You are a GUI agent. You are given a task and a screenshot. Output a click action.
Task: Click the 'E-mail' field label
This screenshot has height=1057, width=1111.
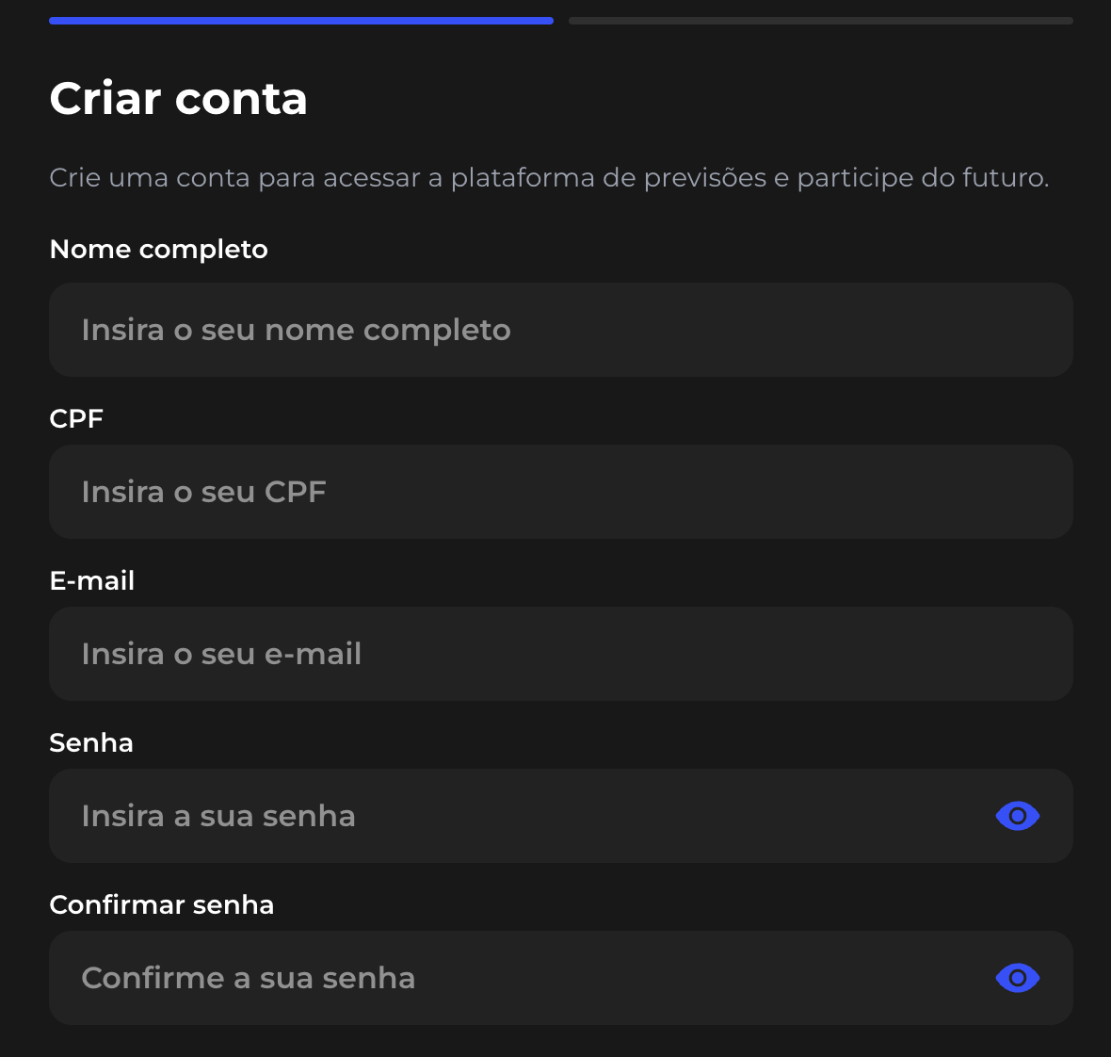92,581
